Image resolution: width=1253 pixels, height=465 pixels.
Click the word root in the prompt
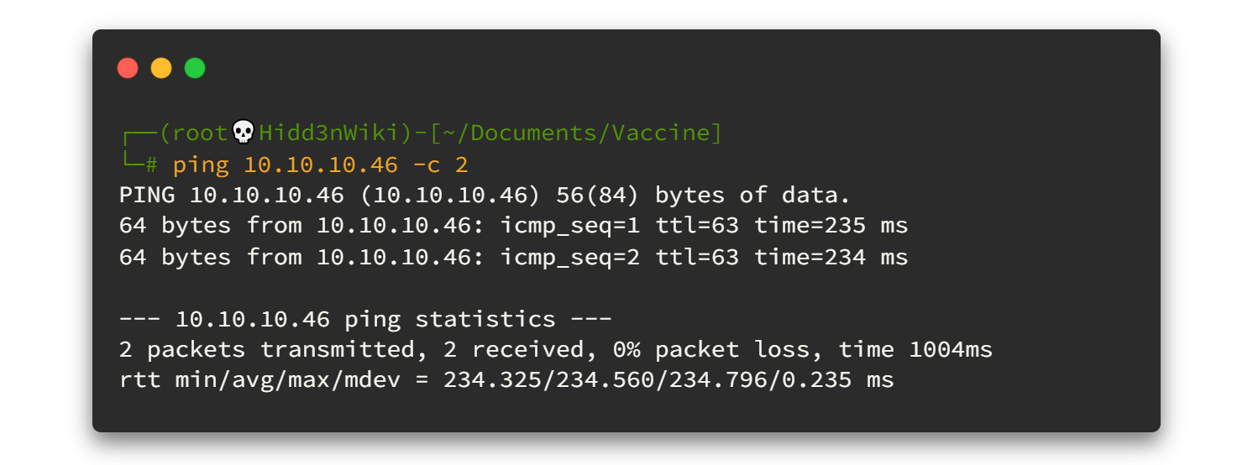point(201,133)
